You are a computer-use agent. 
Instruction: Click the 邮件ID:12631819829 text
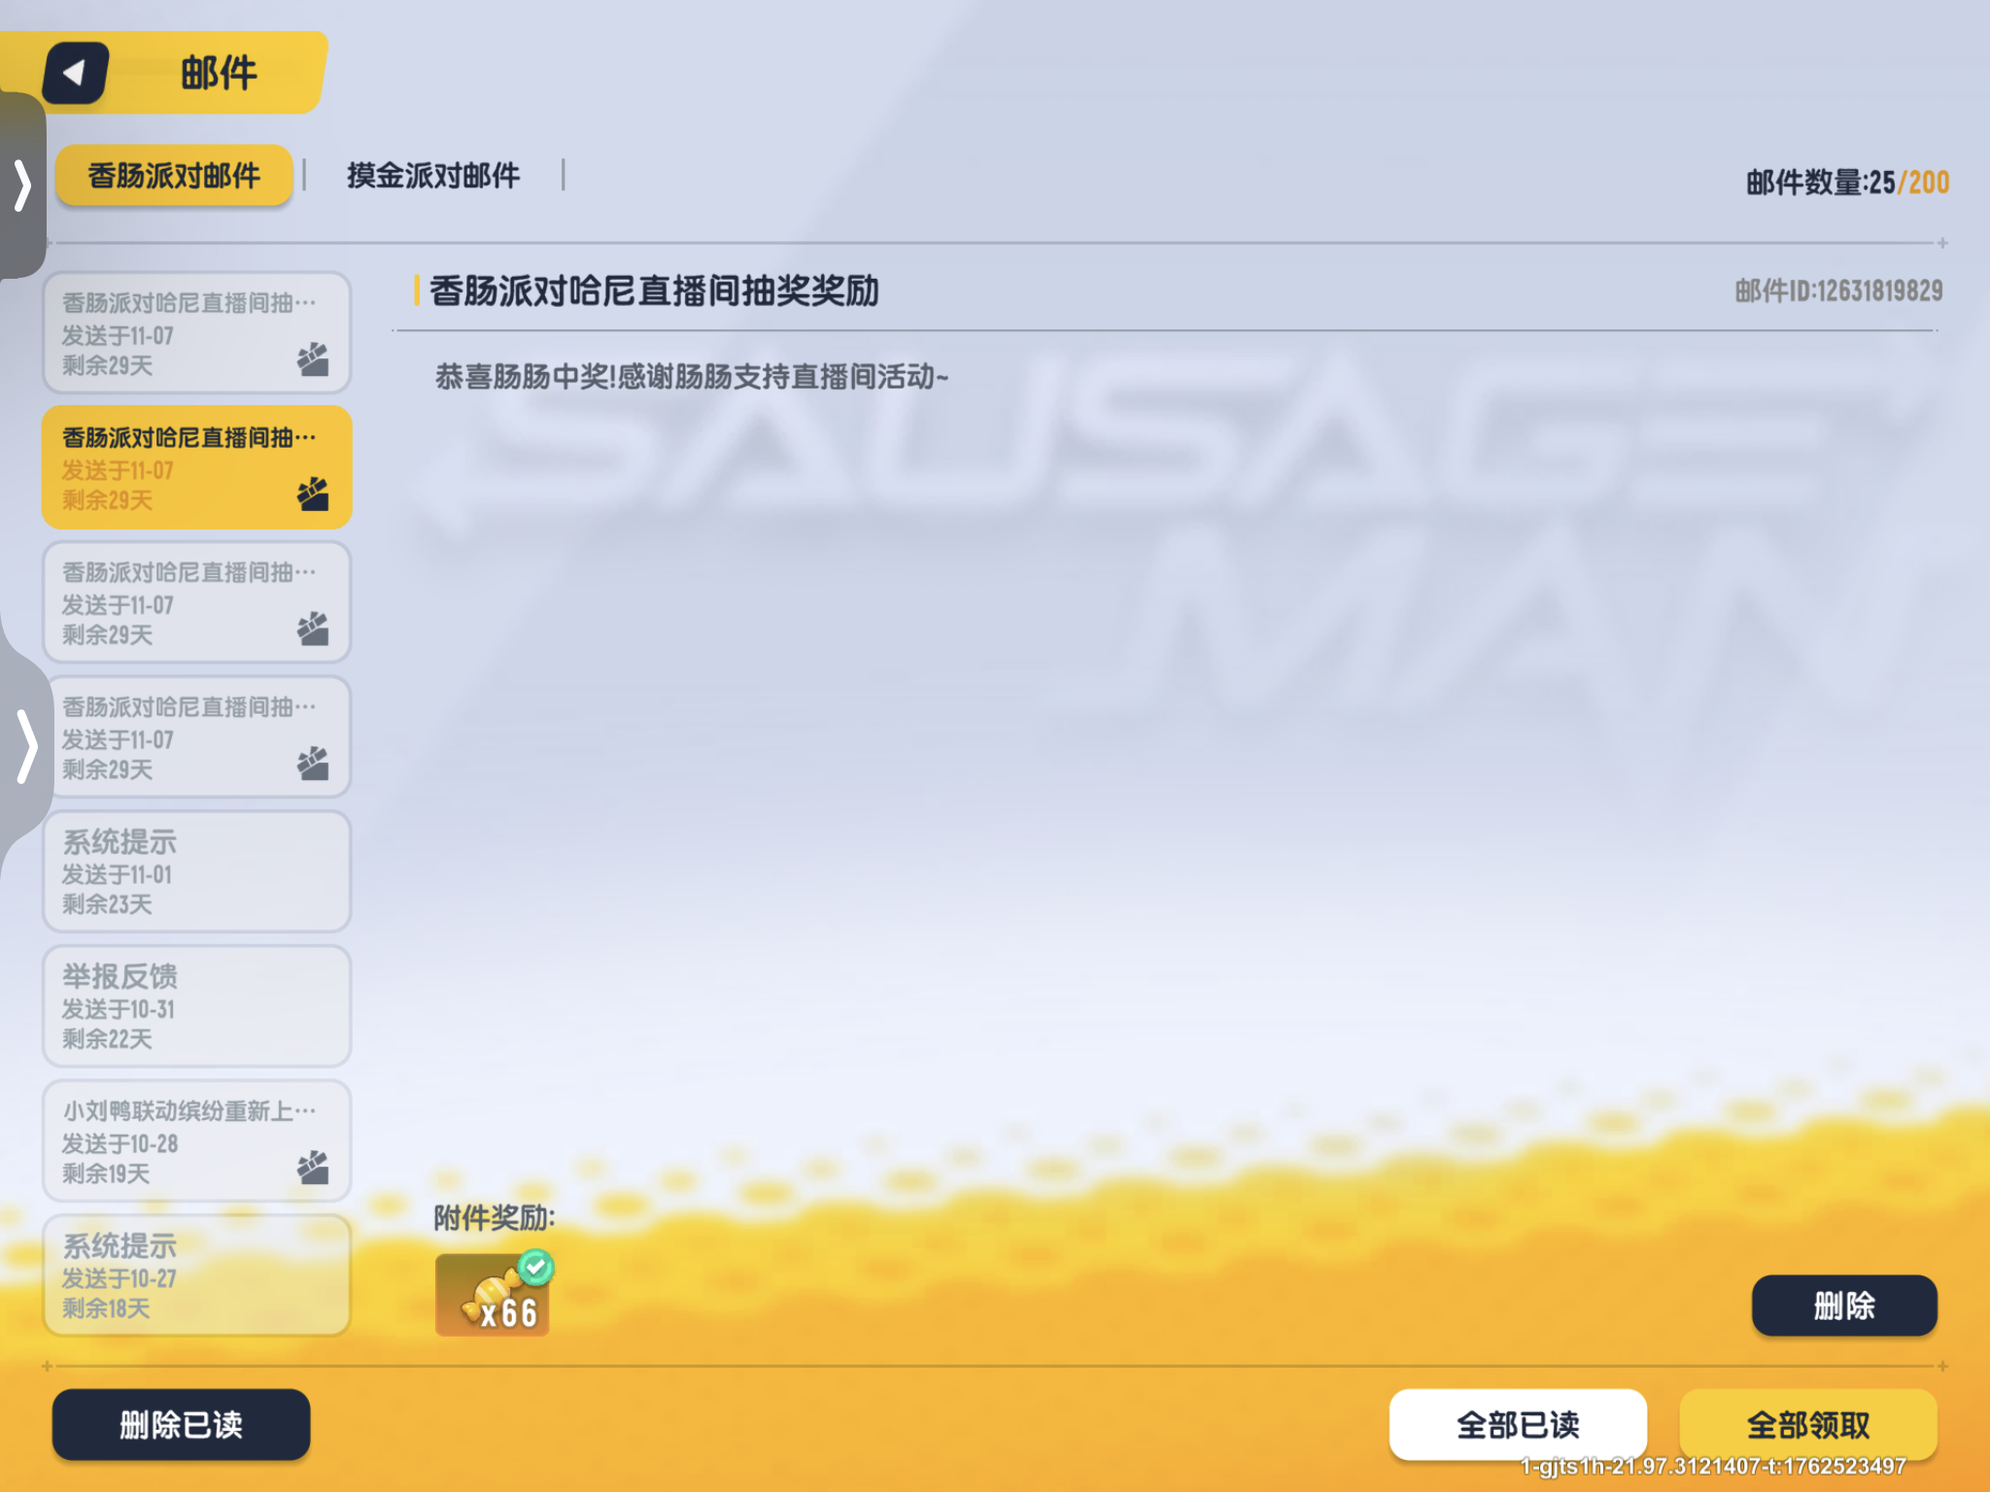tap(1838, 290)
